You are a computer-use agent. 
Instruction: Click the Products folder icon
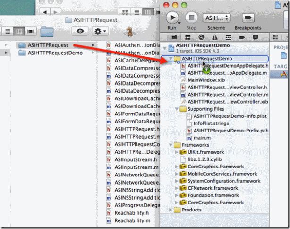click(177, 210)
